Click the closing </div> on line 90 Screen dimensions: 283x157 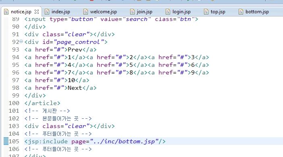click(x=35, y=27)
